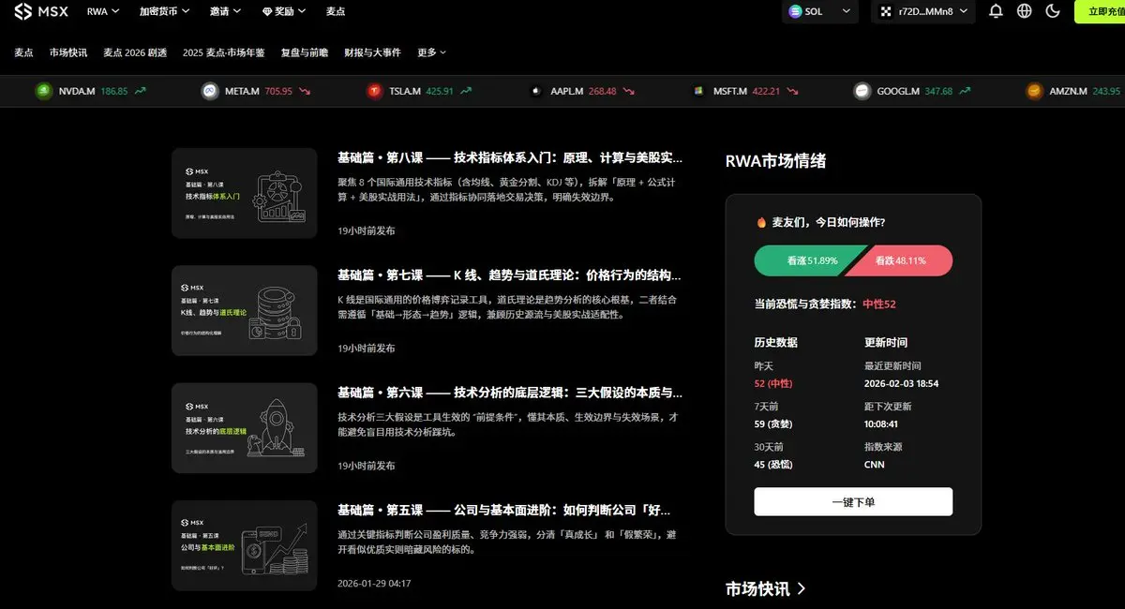
Task: Open the SOL network selector
Action: [820, 11]
